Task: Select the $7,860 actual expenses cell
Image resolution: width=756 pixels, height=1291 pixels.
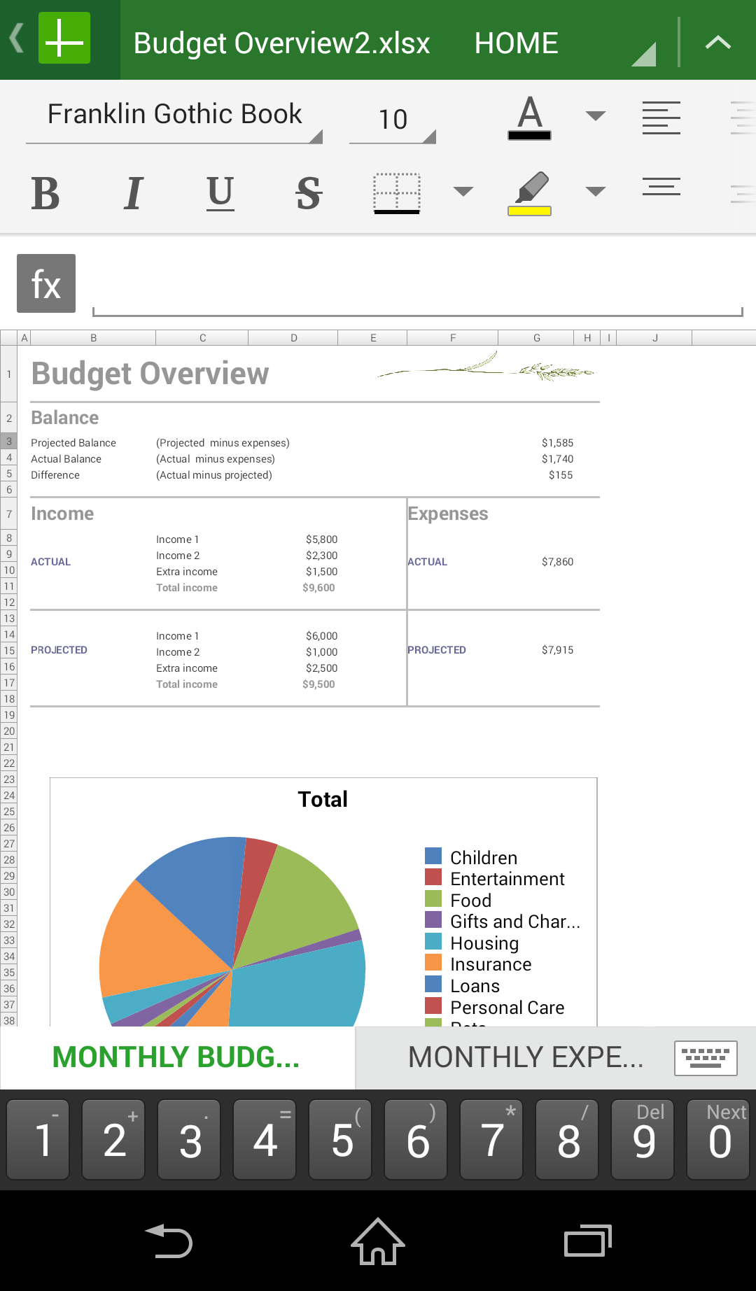Action: pyautogui.click(x=557, y=562)
